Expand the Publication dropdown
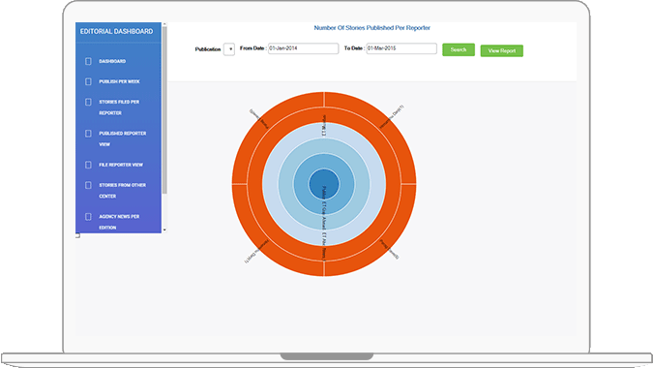 229,49
